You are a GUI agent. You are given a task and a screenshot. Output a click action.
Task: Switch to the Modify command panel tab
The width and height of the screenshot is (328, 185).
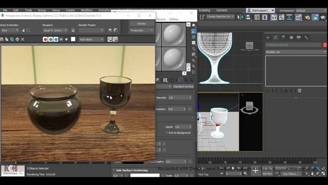(x=276, y=38)
